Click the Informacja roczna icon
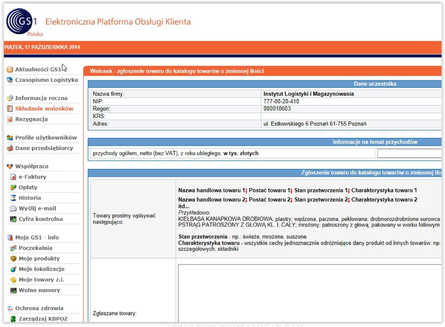Image resolution: width=445 pixels, height=327 pixels. (10, 98)
